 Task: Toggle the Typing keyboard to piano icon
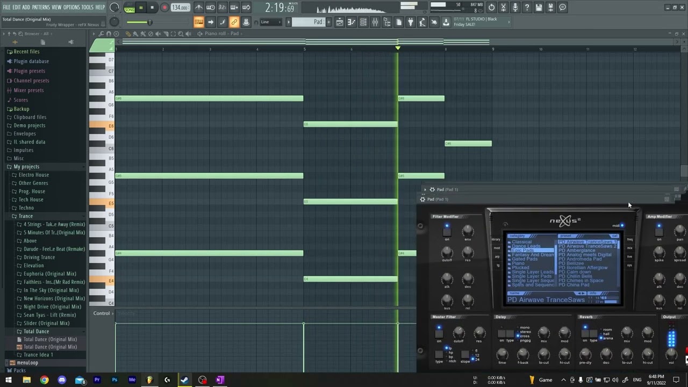[x=199, y=22]
